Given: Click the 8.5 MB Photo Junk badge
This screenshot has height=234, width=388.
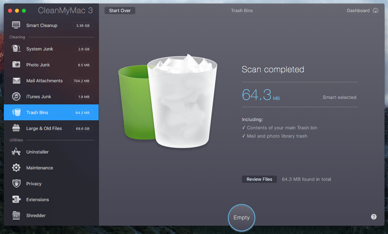Looking at the screenshot, I should 83,65.
